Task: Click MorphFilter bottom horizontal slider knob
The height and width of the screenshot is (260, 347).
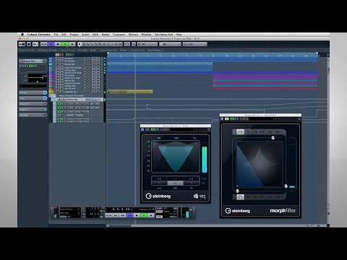Action: [x=237, y=191]
